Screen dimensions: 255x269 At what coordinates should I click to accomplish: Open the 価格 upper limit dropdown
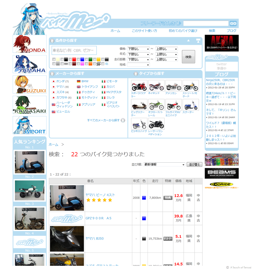point(166,49)
